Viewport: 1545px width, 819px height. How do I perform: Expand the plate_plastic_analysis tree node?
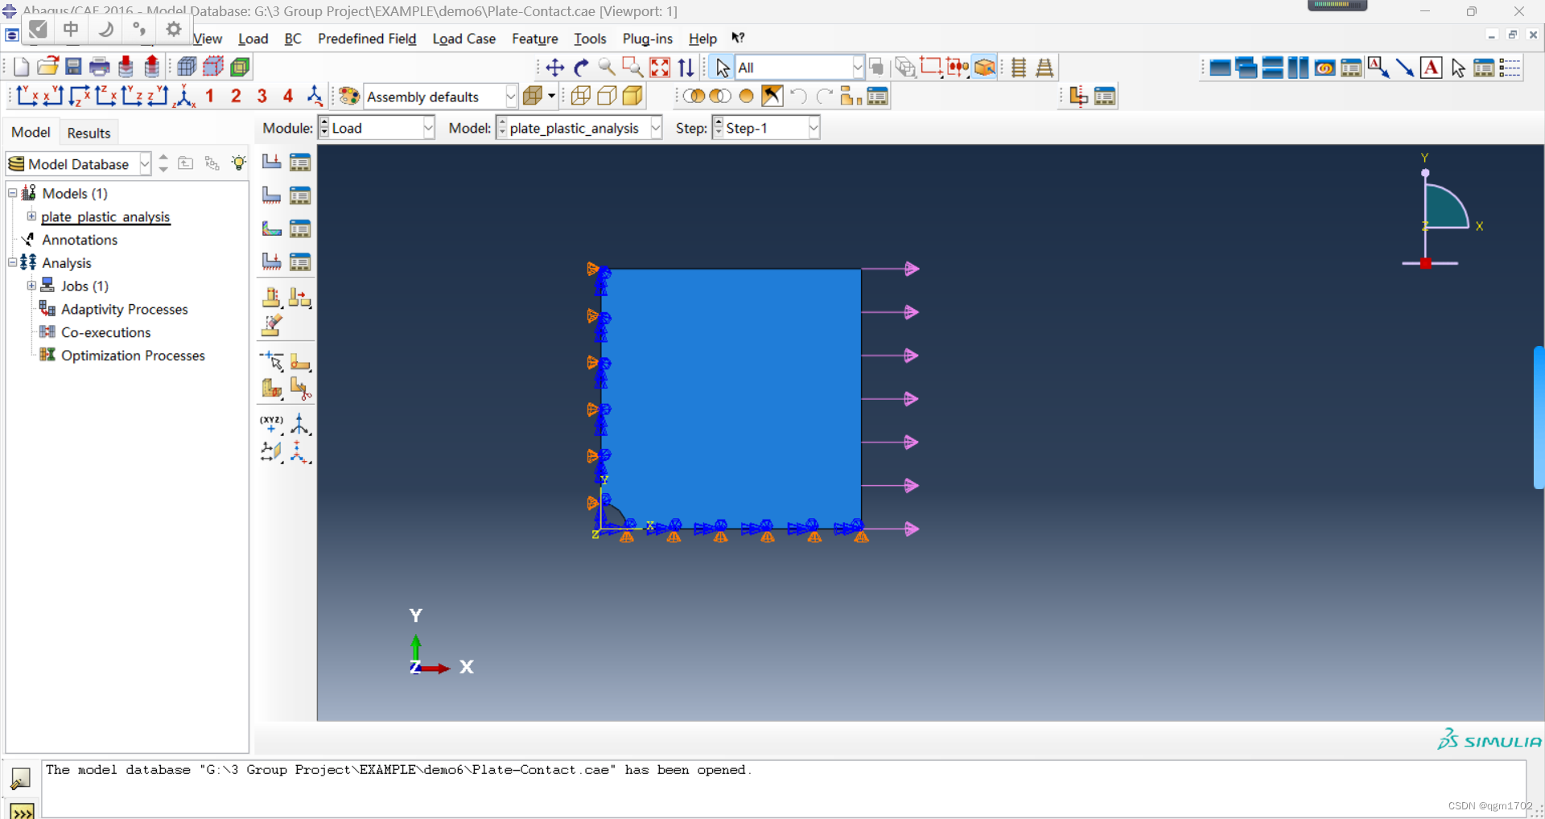[x=31, y=216]
